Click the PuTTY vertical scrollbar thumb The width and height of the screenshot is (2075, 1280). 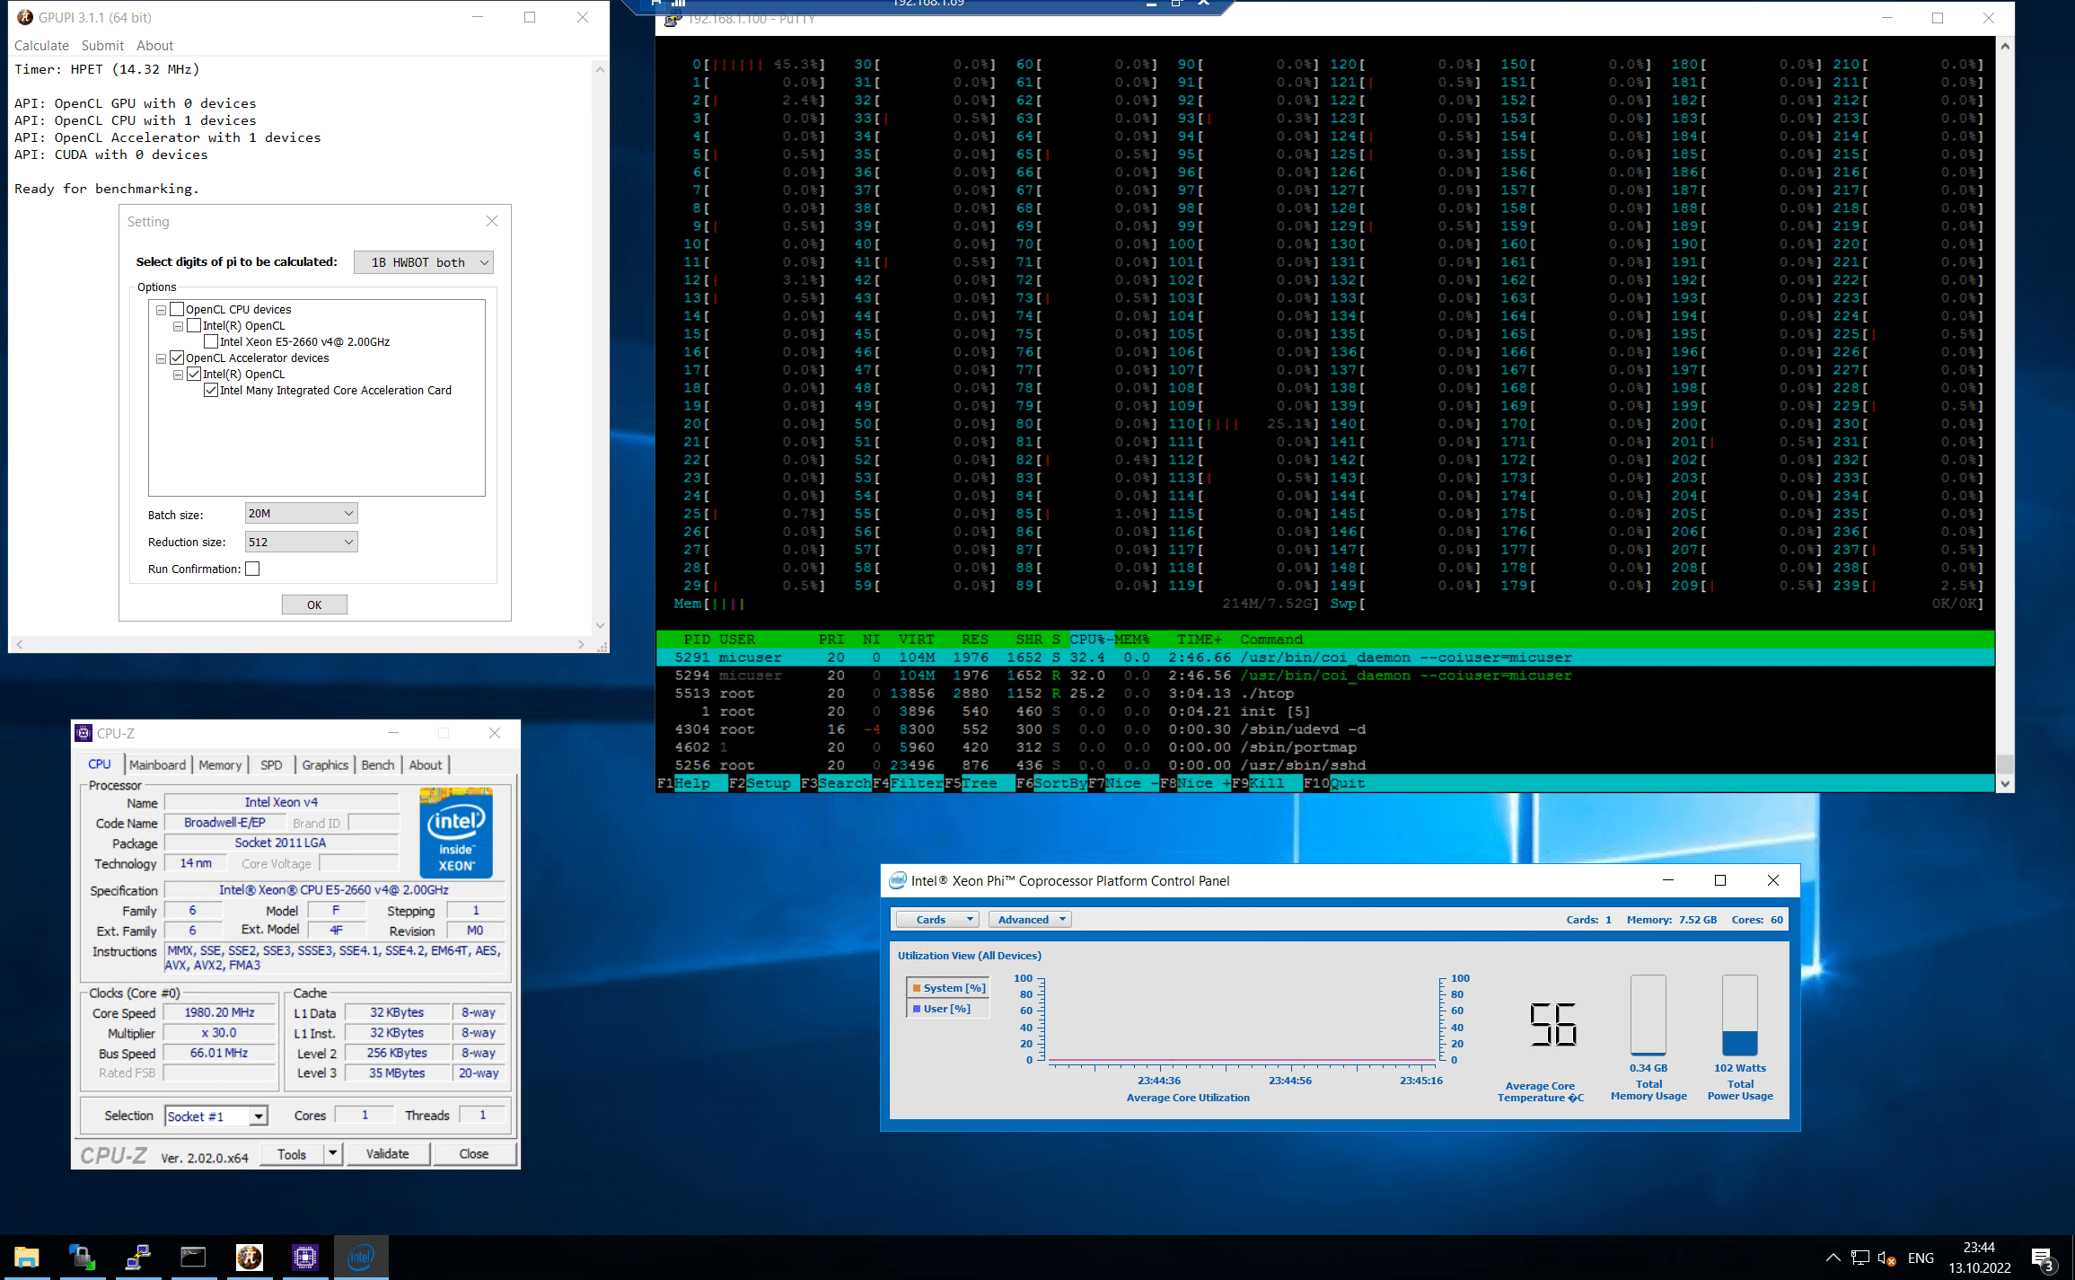click(2005, 764)
